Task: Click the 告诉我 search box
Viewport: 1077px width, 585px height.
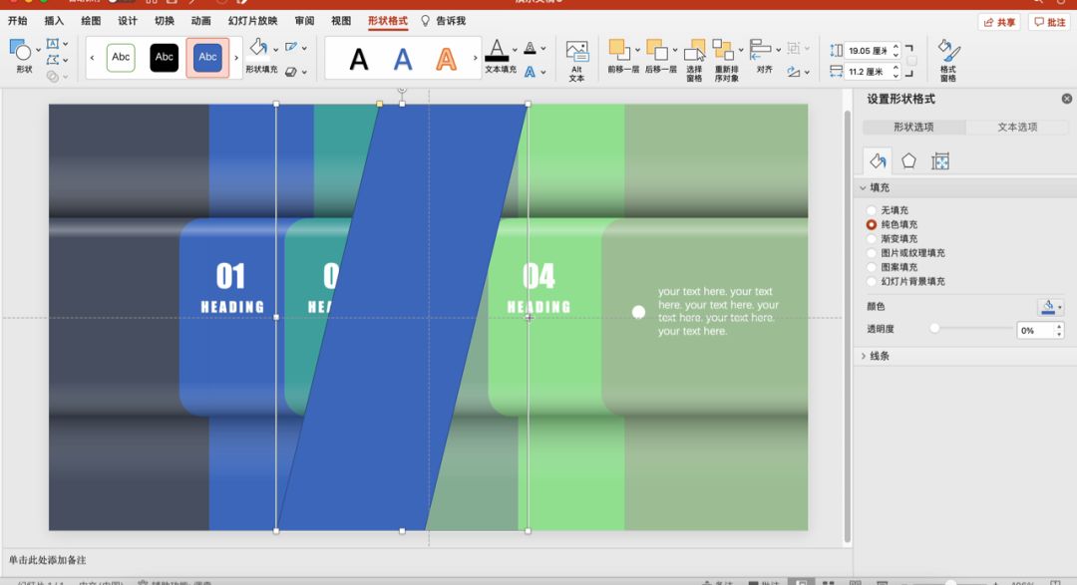Action: 444,21
